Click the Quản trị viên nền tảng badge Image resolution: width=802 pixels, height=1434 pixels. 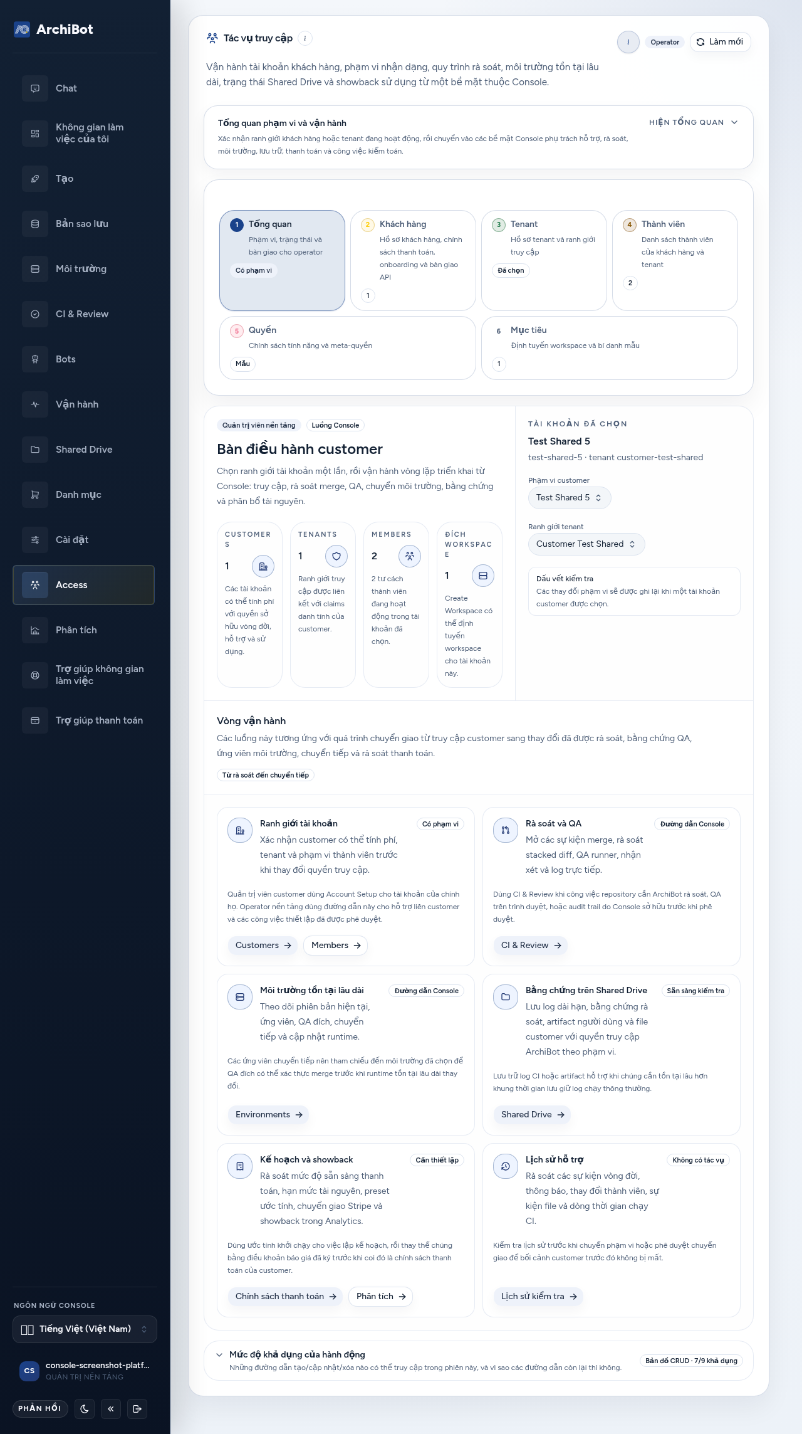coord(259,425)
